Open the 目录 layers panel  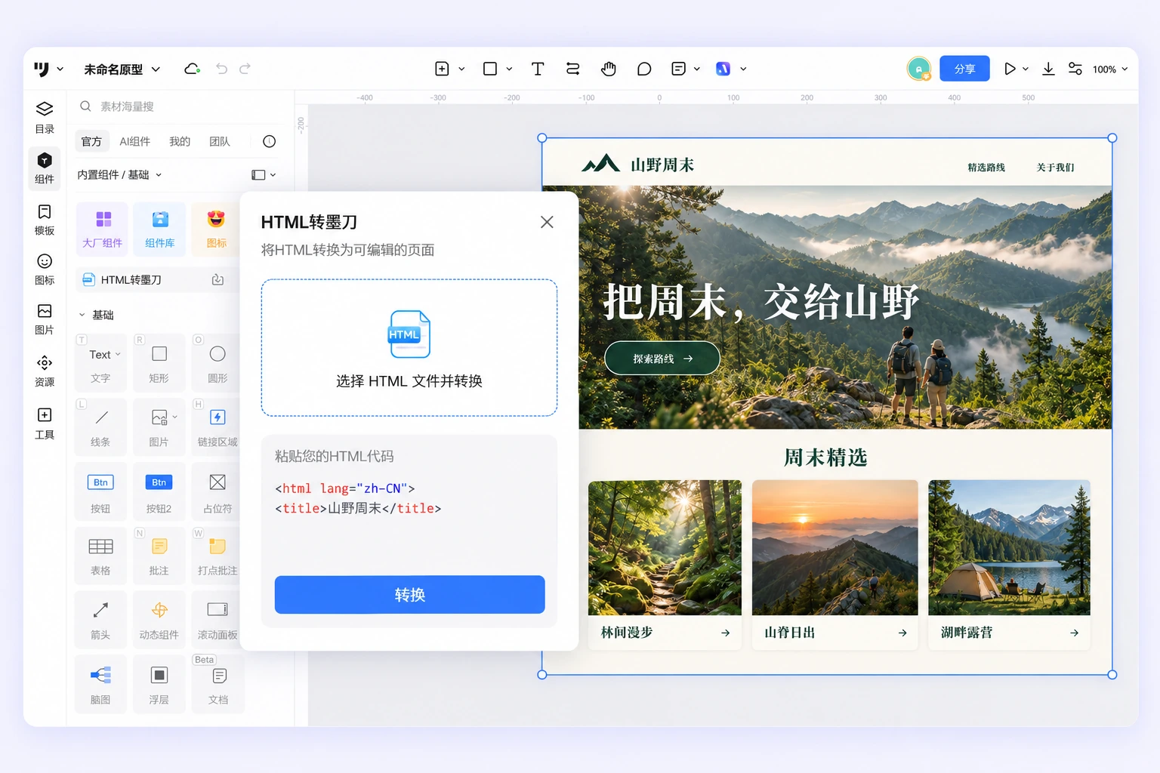point(45,117)
